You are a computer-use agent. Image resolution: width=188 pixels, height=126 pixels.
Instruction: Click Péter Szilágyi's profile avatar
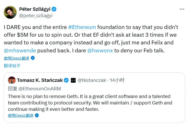(x=10, y=12)
